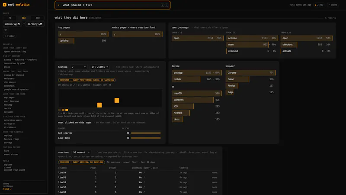The width and height of the screenshot is (346, 195).
Task: Open event stream in sidebar
Action: click(11, 155)
